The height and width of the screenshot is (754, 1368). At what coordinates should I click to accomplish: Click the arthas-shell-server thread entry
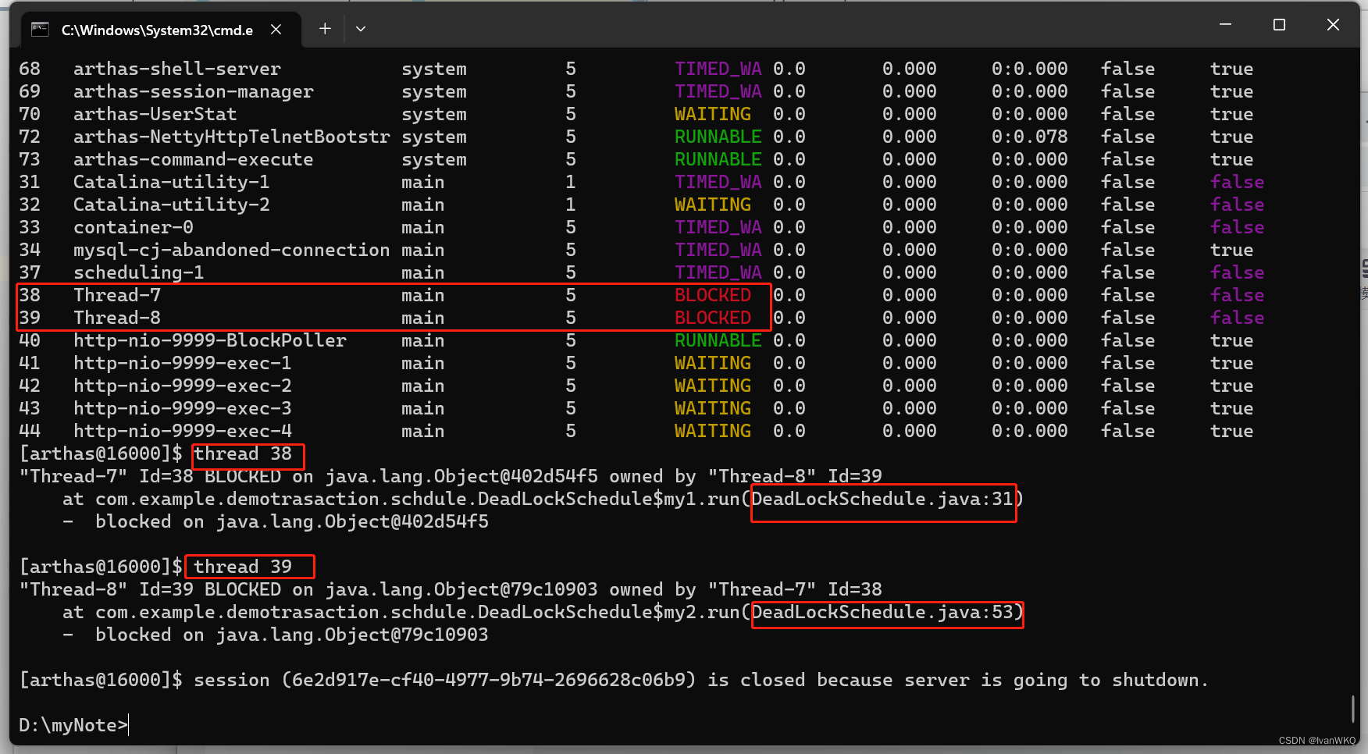[177, 69]
